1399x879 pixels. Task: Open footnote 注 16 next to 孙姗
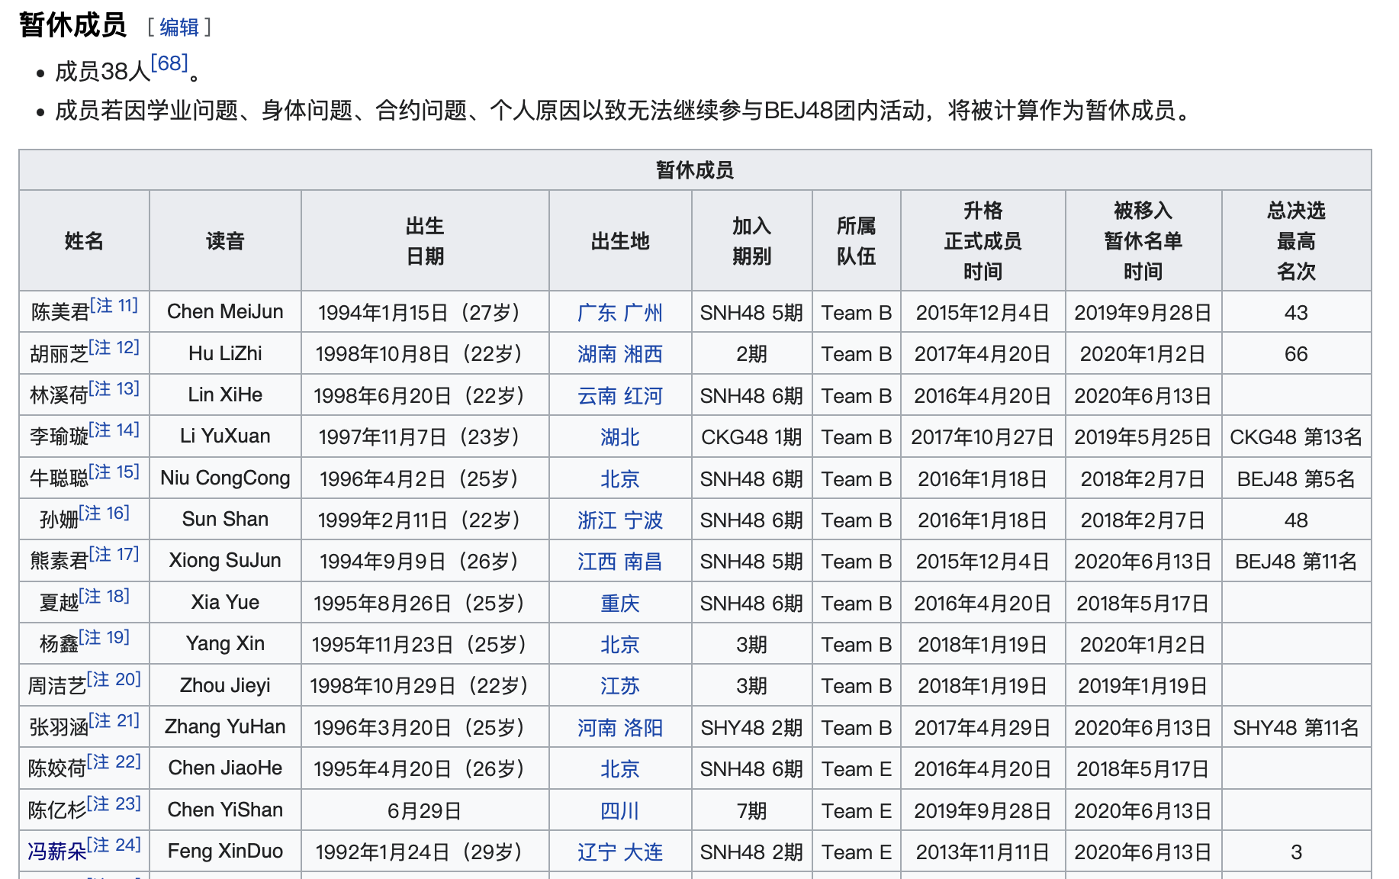click(x=105, y=513)
